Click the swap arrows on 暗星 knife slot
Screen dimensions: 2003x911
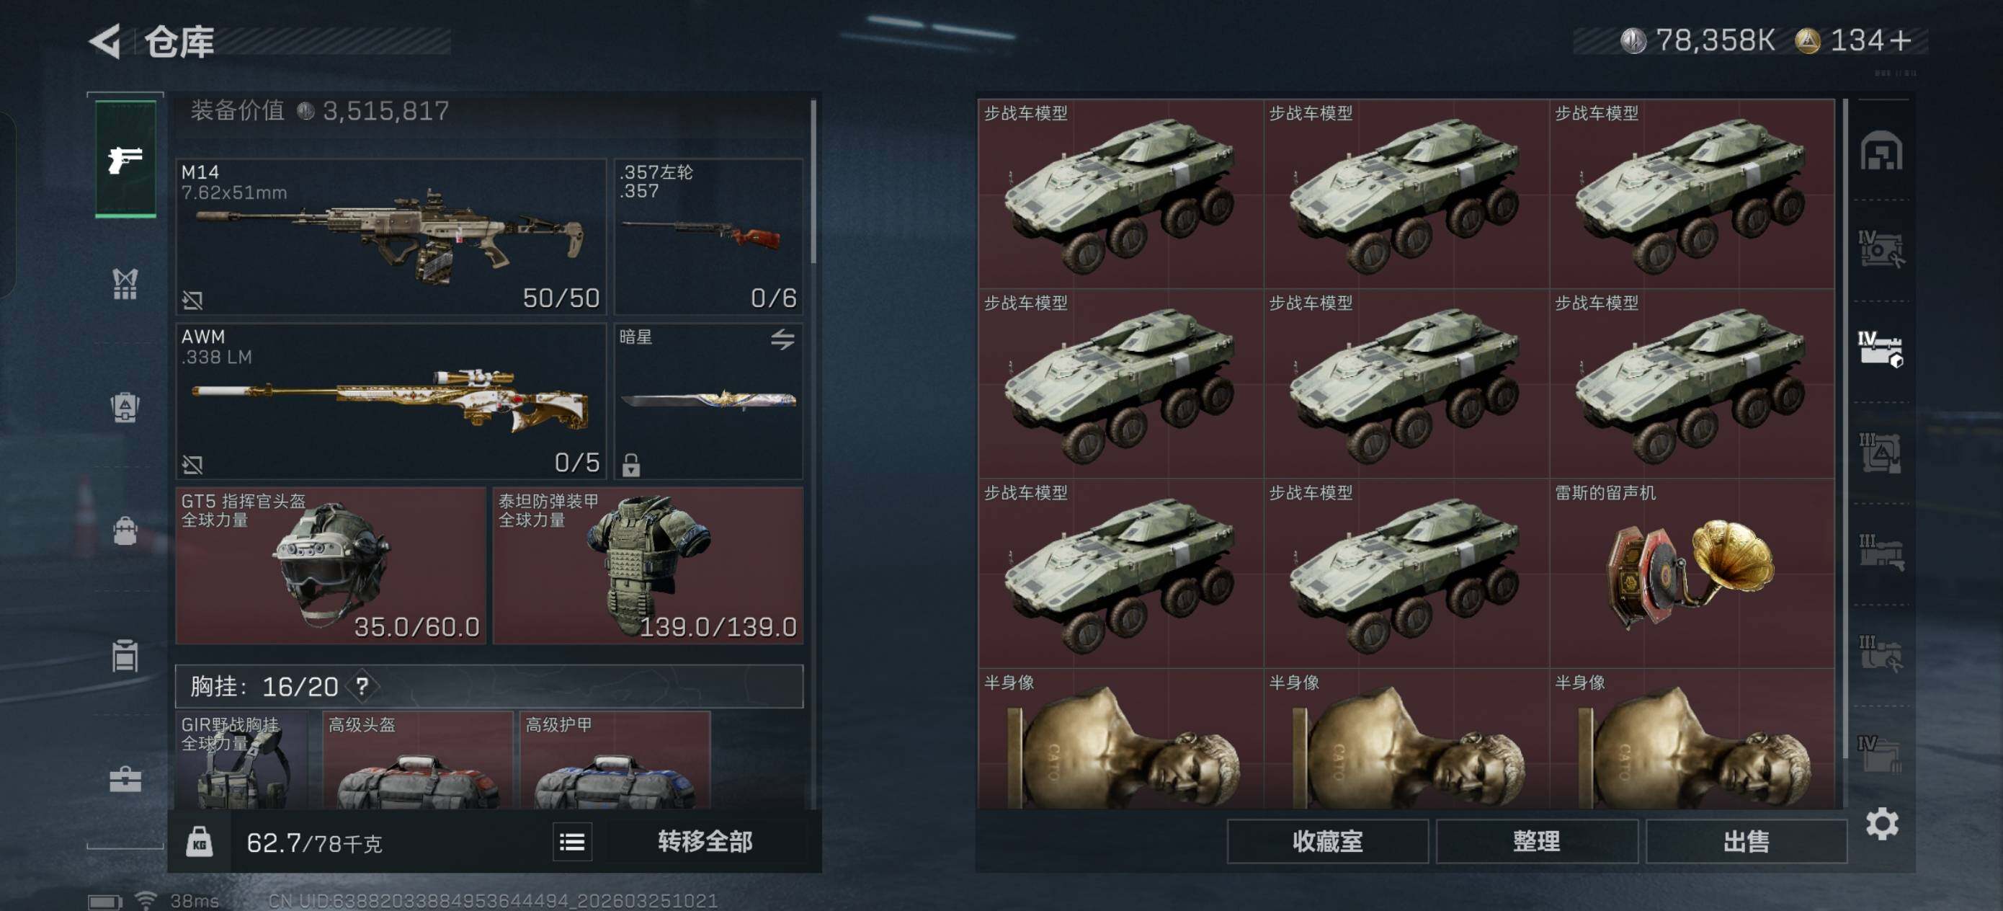(x=782, y=339)
